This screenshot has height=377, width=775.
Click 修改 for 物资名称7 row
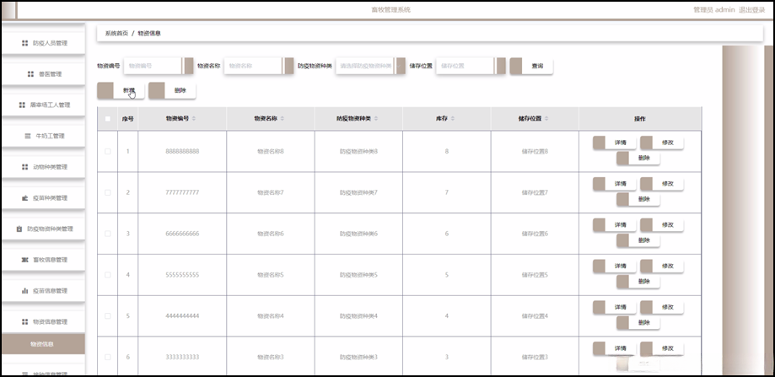(662, 183)
